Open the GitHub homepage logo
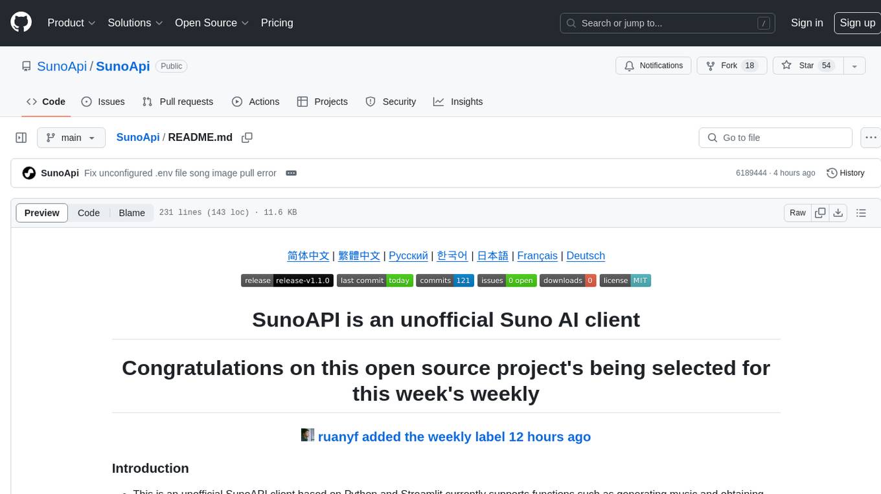 (21, 23)
